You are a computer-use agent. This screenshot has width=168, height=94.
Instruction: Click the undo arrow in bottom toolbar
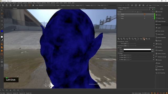(3, 90)
